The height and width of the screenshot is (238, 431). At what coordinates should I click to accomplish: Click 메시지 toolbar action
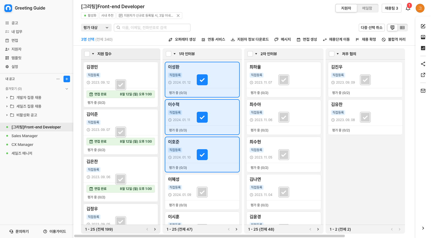point(283,39)
